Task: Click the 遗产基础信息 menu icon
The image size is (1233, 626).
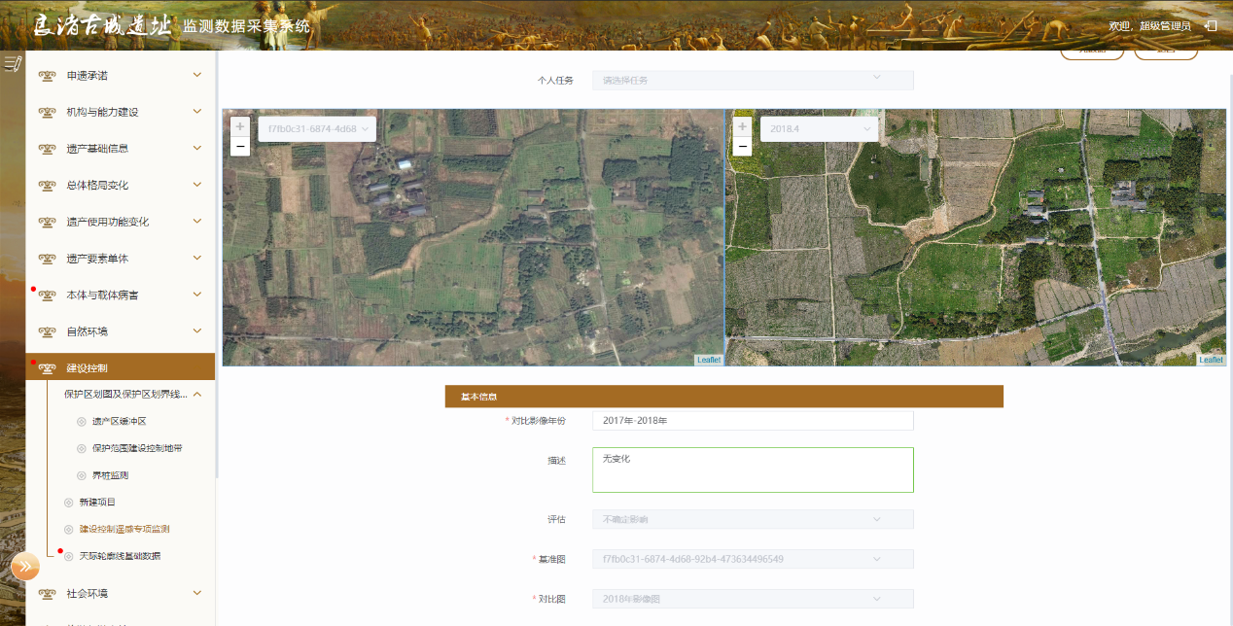Action: point(47,149)
